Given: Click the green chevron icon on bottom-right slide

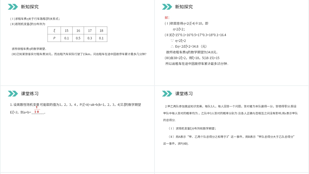Looking at the screenshot, I should pos(167,94).
